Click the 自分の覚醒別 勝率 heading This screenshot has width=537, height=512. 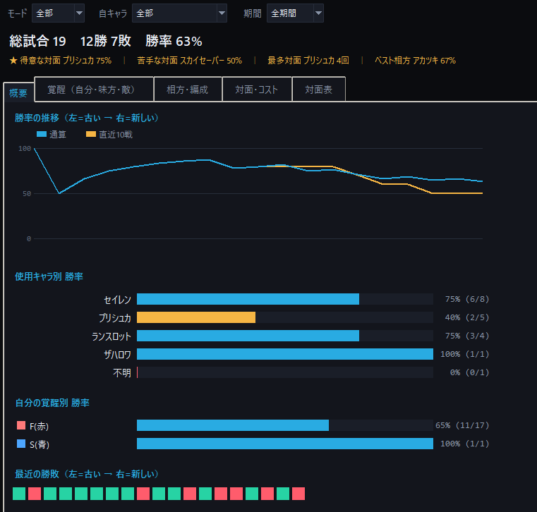(x=52, y=403)
